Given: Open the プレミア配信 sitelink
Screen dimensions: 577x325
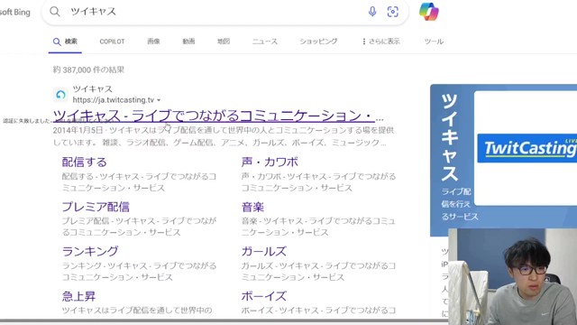Looking at the screenshot, I should 96,207.
